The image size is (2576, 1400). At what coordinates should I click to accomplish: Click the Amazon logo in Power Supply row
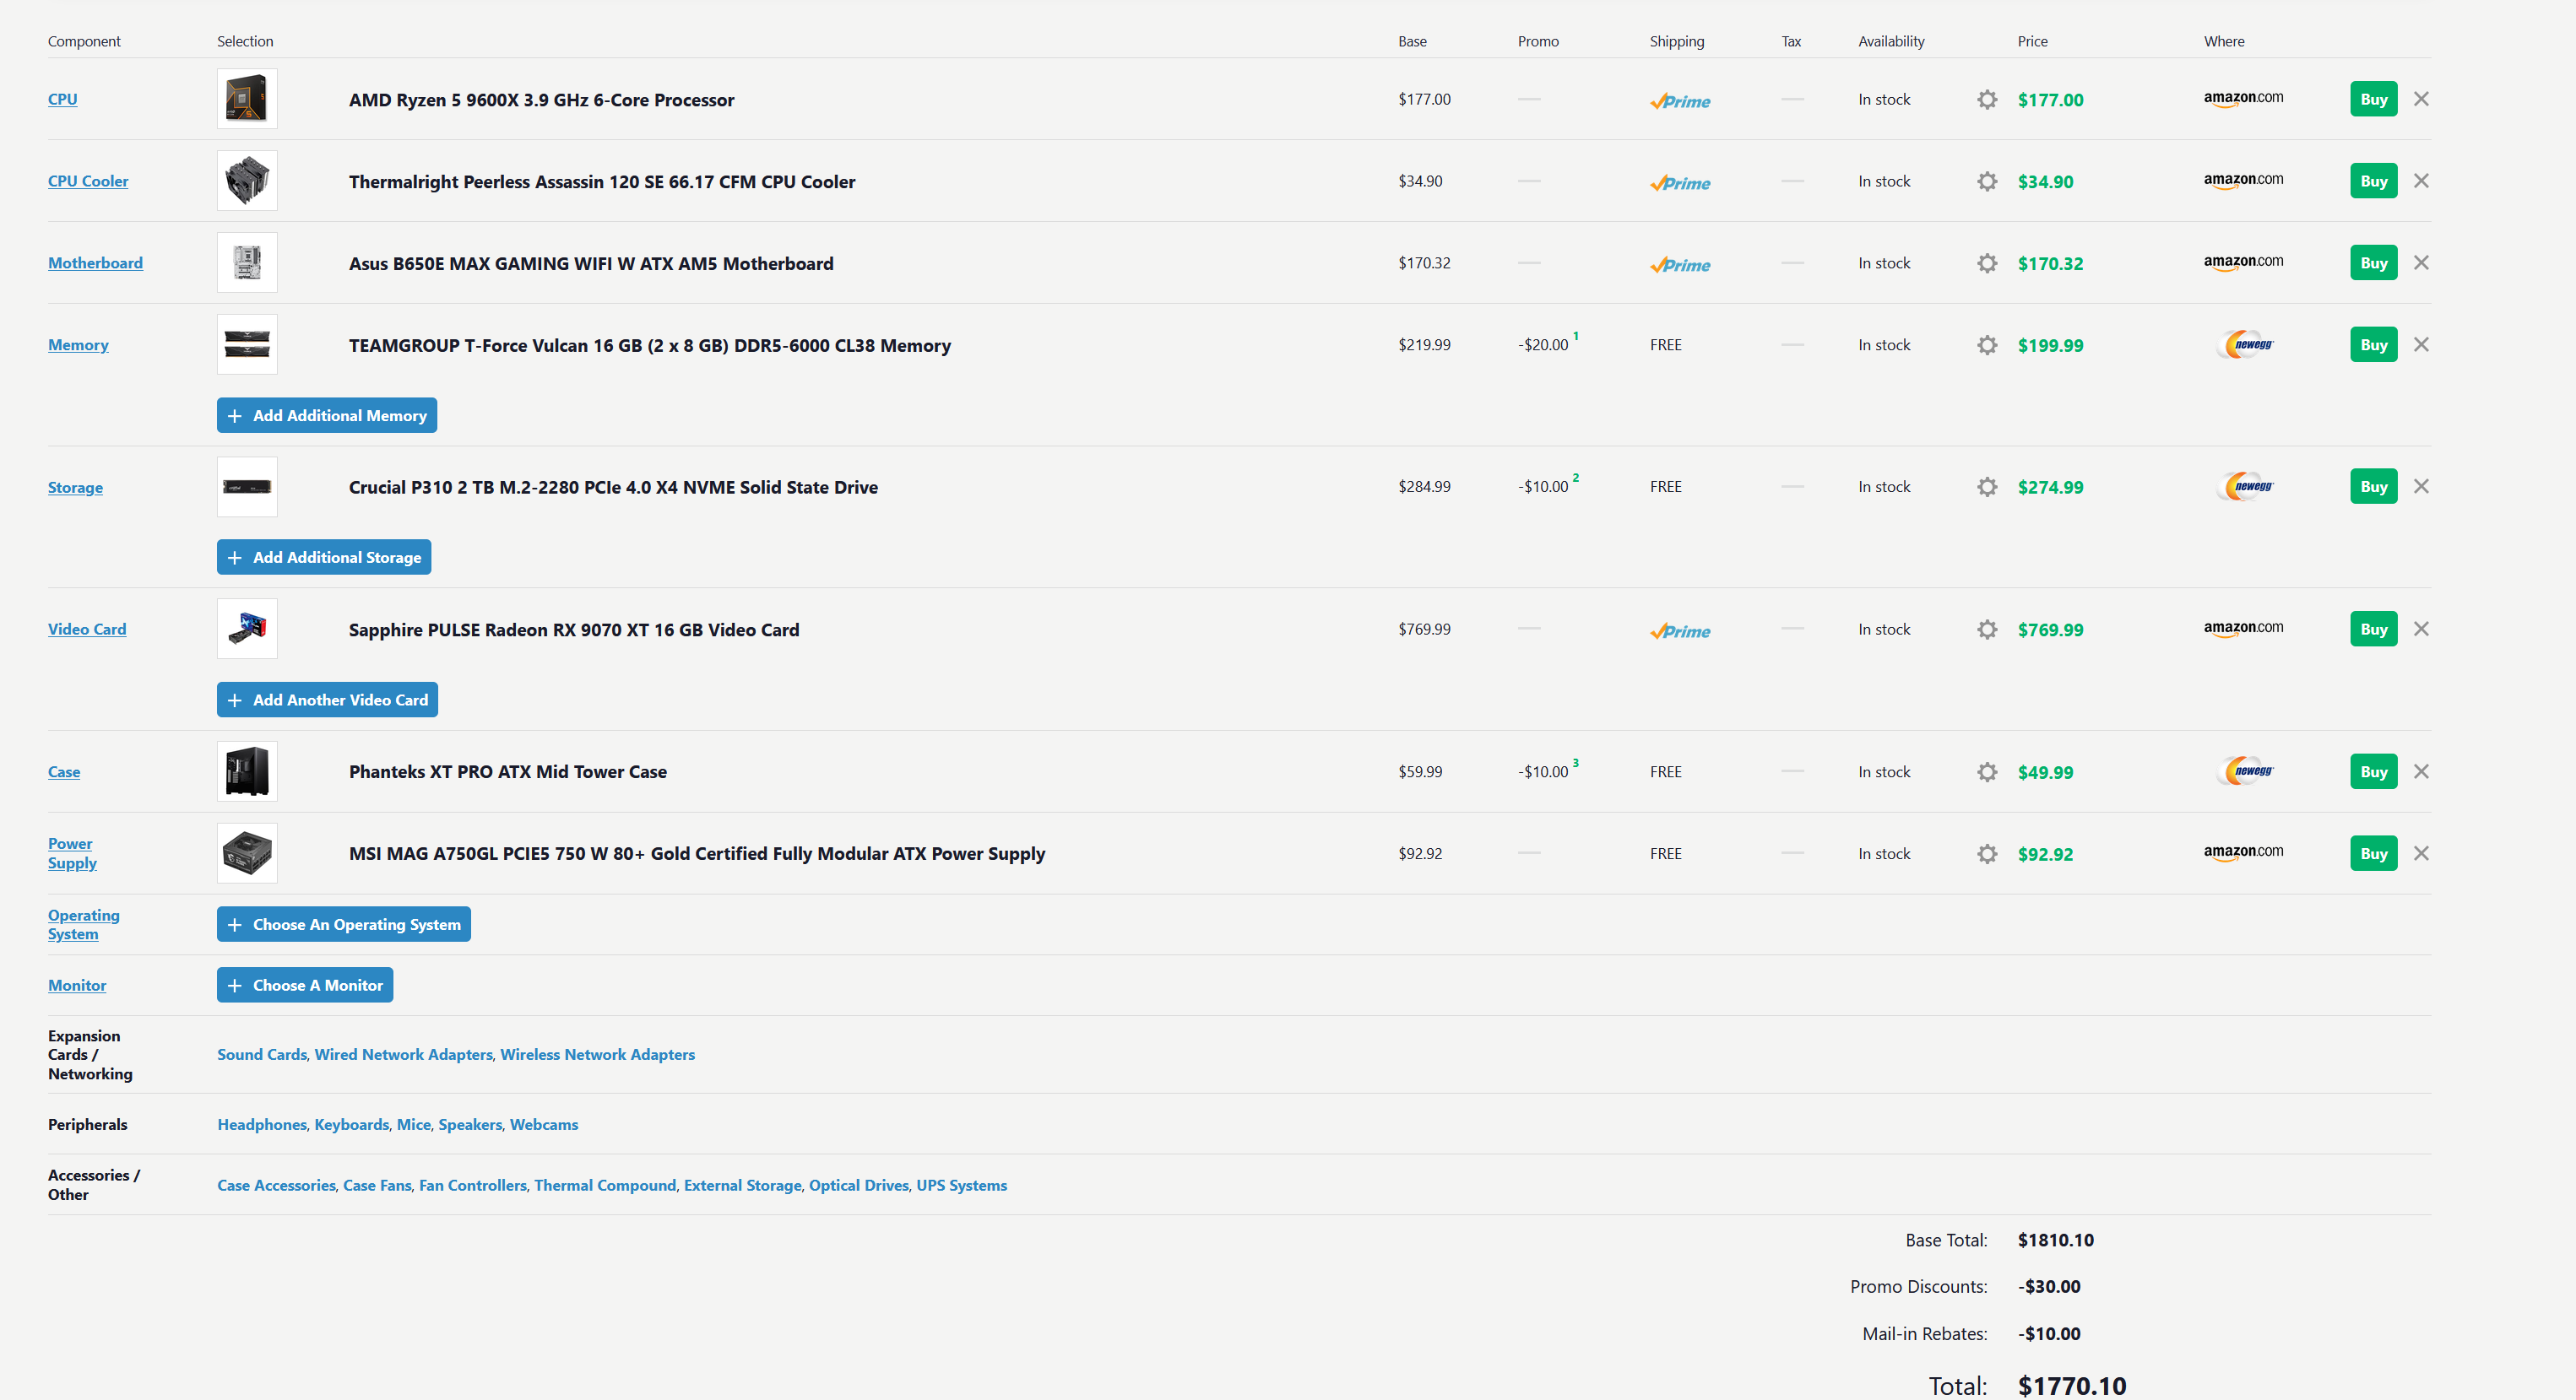click(x=2243, y=852)
